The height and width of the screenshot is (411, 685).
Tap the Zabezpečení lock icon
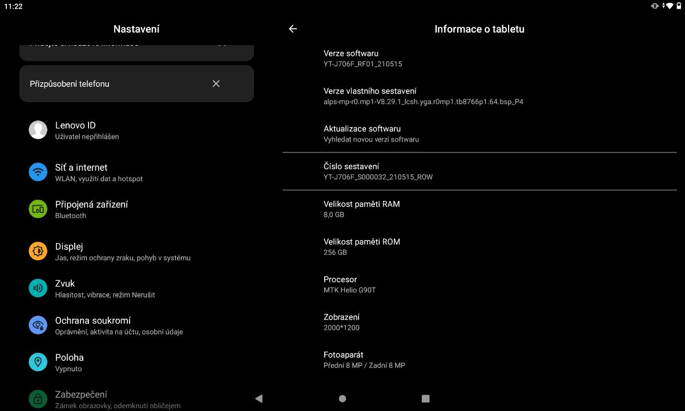(x=38, y=398)
